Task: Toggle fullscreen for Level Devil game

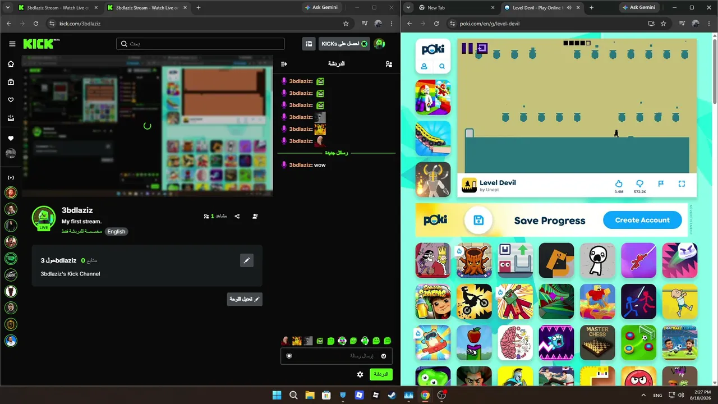Action: 682,184
